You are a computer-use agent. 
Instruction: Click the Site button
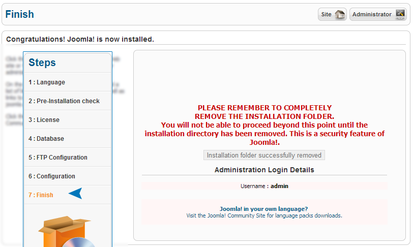[332, 14]
